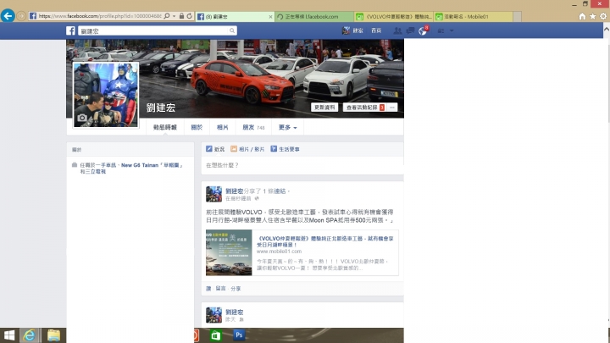Screen dimensions: 610x343
Task: Click the Facebook logo in the blue bar
Action: (x=70, y=30)
